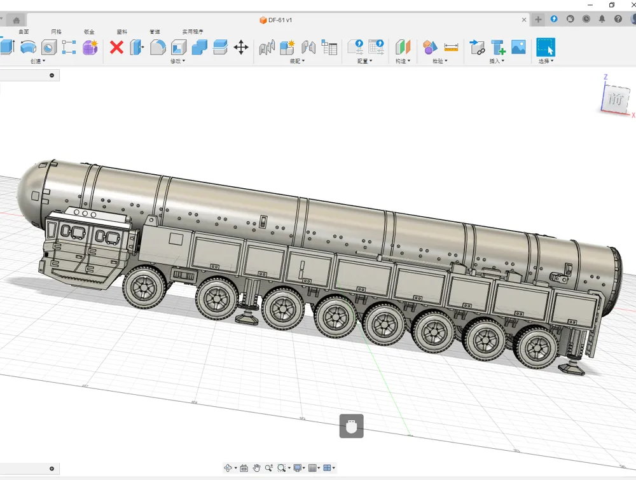Activate the Pan hand tool
The width and height of the screenshot is (636, 480).
pyautogui.click(x=256, y=468)
